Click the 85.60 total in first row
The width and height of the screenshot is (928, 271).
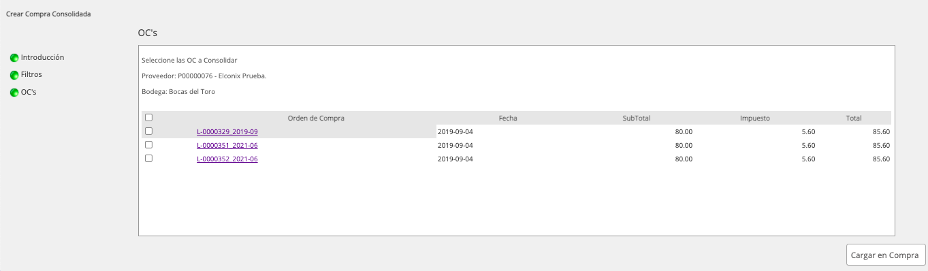point(881,131)
